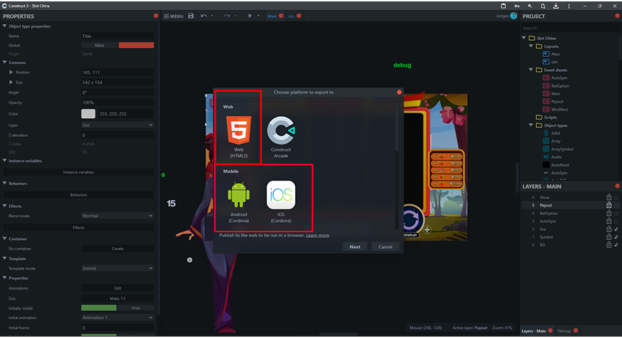Open the MENU button
Image resolution: width=622 pixels, height=338 pixels.
click(x=173, y=16)
